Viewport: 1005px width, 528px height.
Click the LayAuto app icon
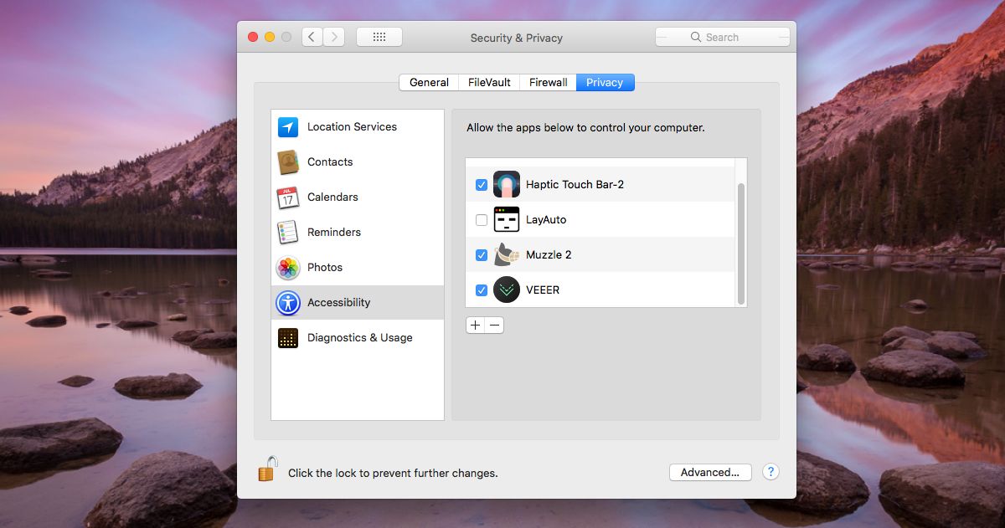[507, 220]
